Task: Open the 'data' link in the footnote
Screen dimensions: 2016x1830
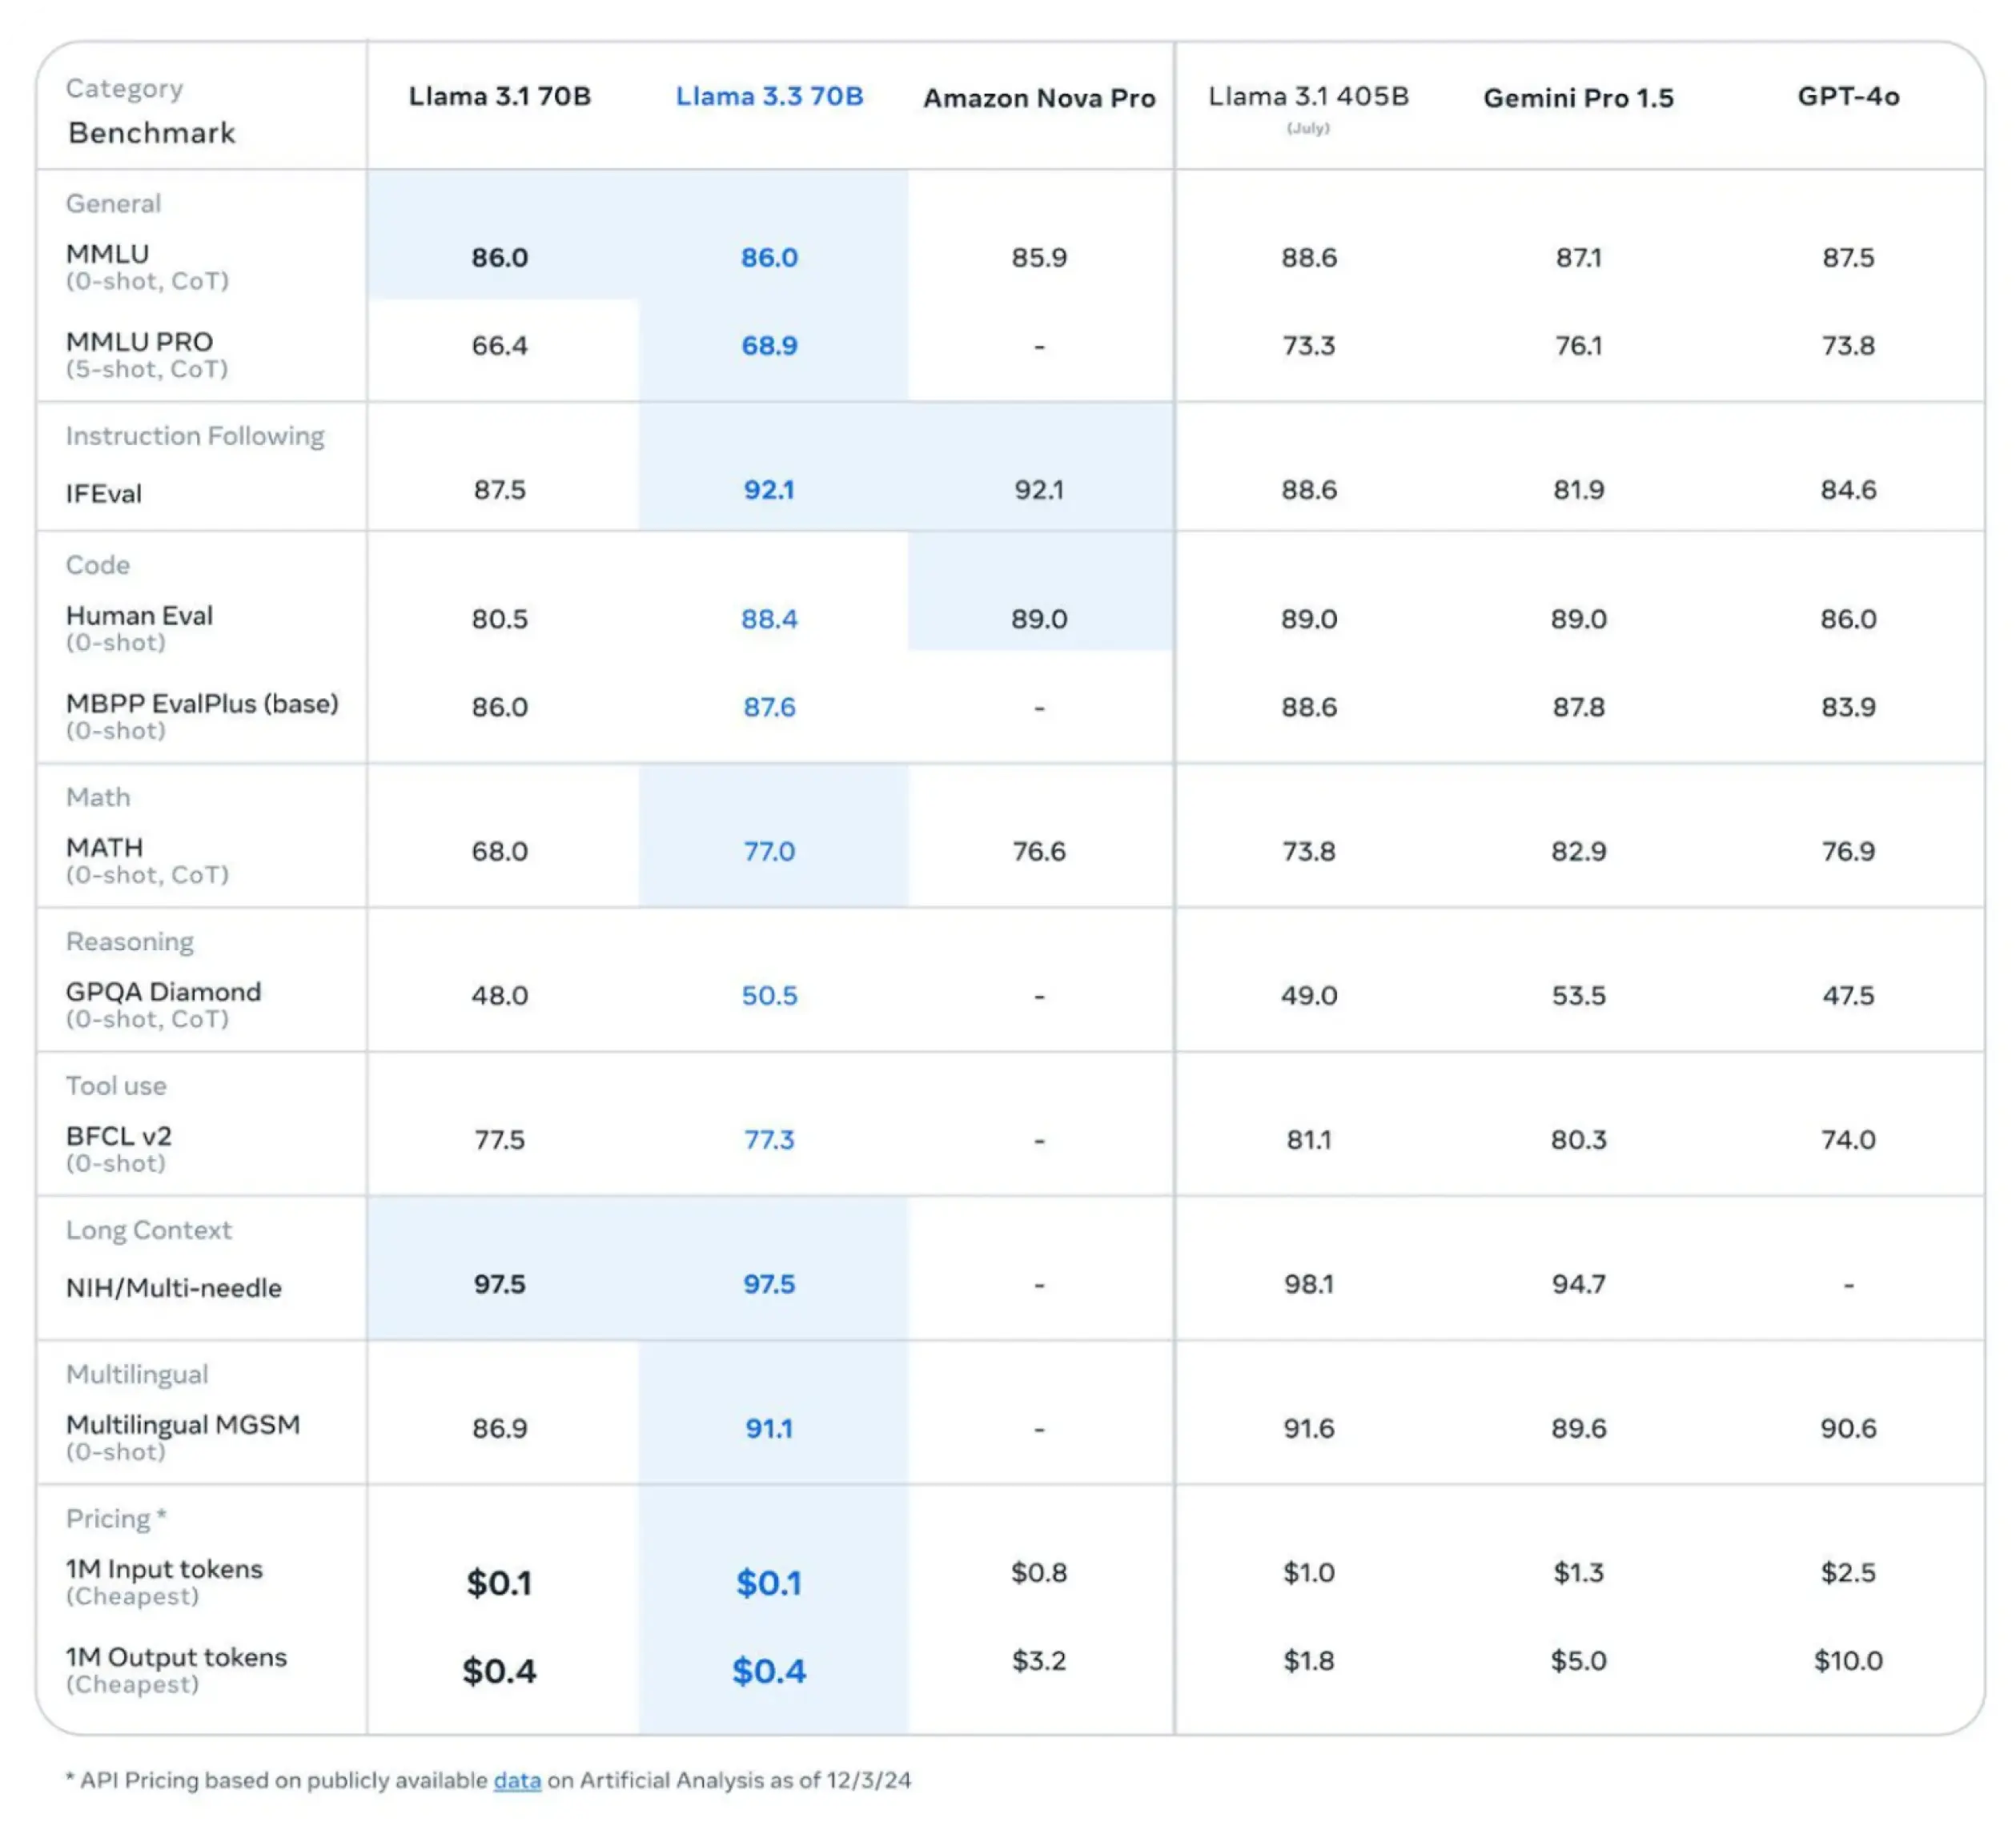Action: tap(517, 1780)
